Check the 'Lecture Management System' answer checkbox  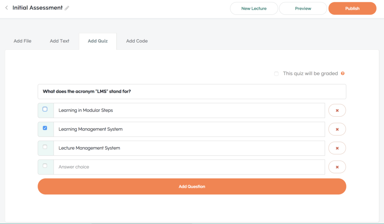tap(45, 147)
